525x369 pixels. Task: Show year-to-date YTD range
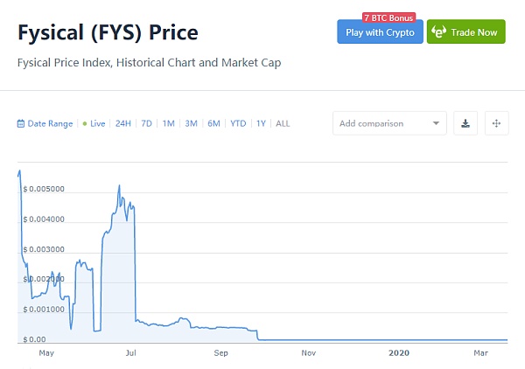coord(238,124)
